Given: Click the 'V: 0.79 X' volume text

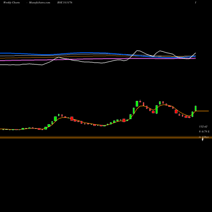Looking at the screenshot, I should pyautogui.click(x=204, y=131).
